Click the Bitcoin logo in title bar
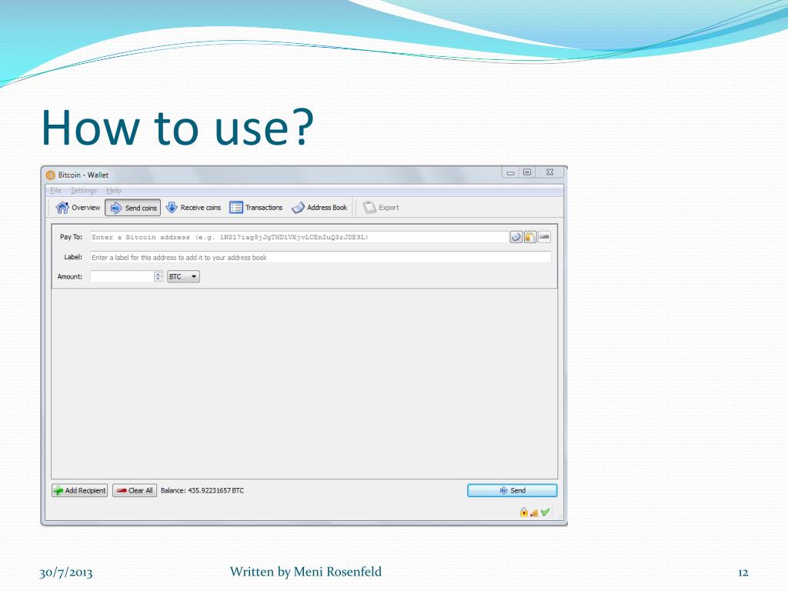 [x=50, y=175]
